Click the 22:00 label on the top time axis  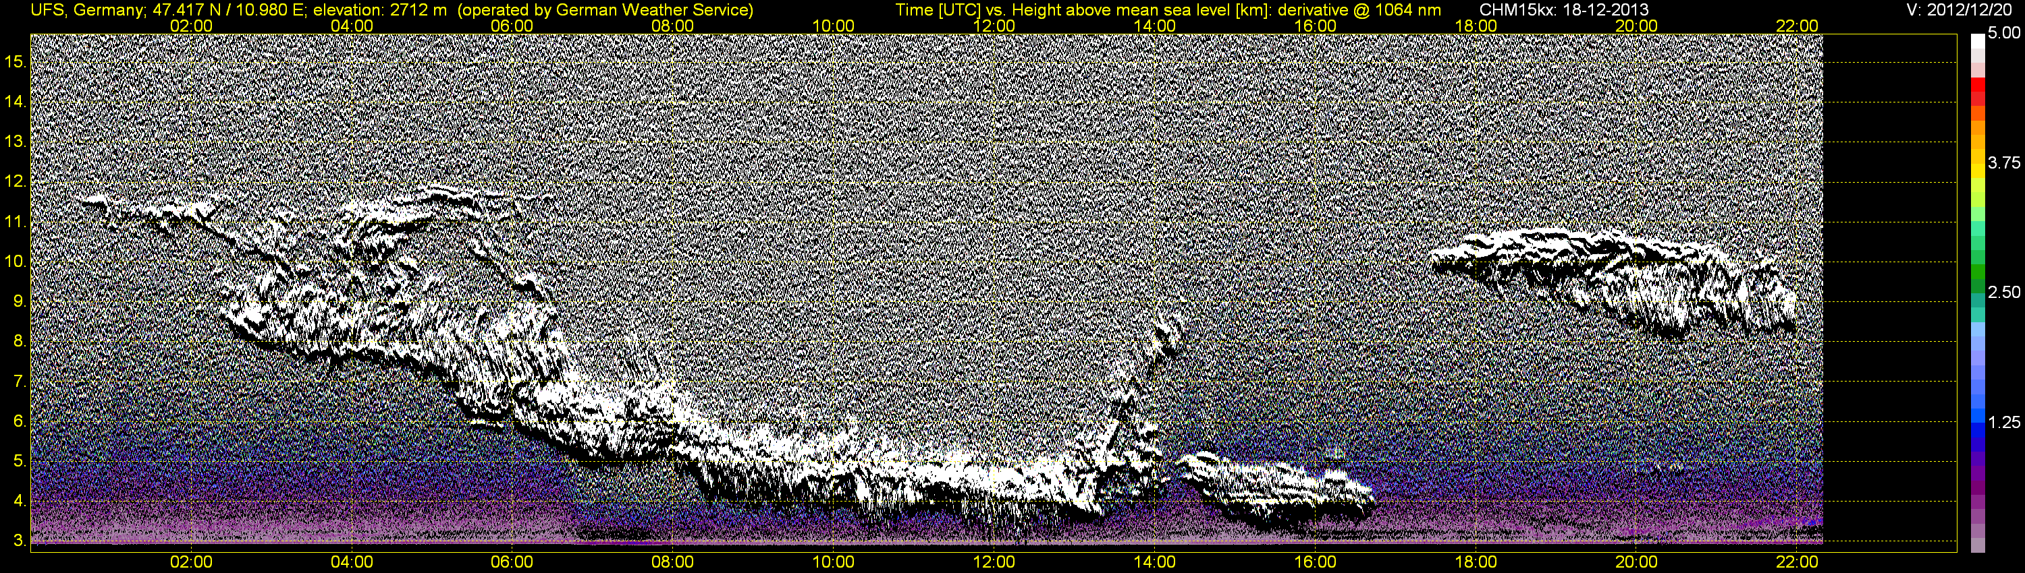point(1797,26)
